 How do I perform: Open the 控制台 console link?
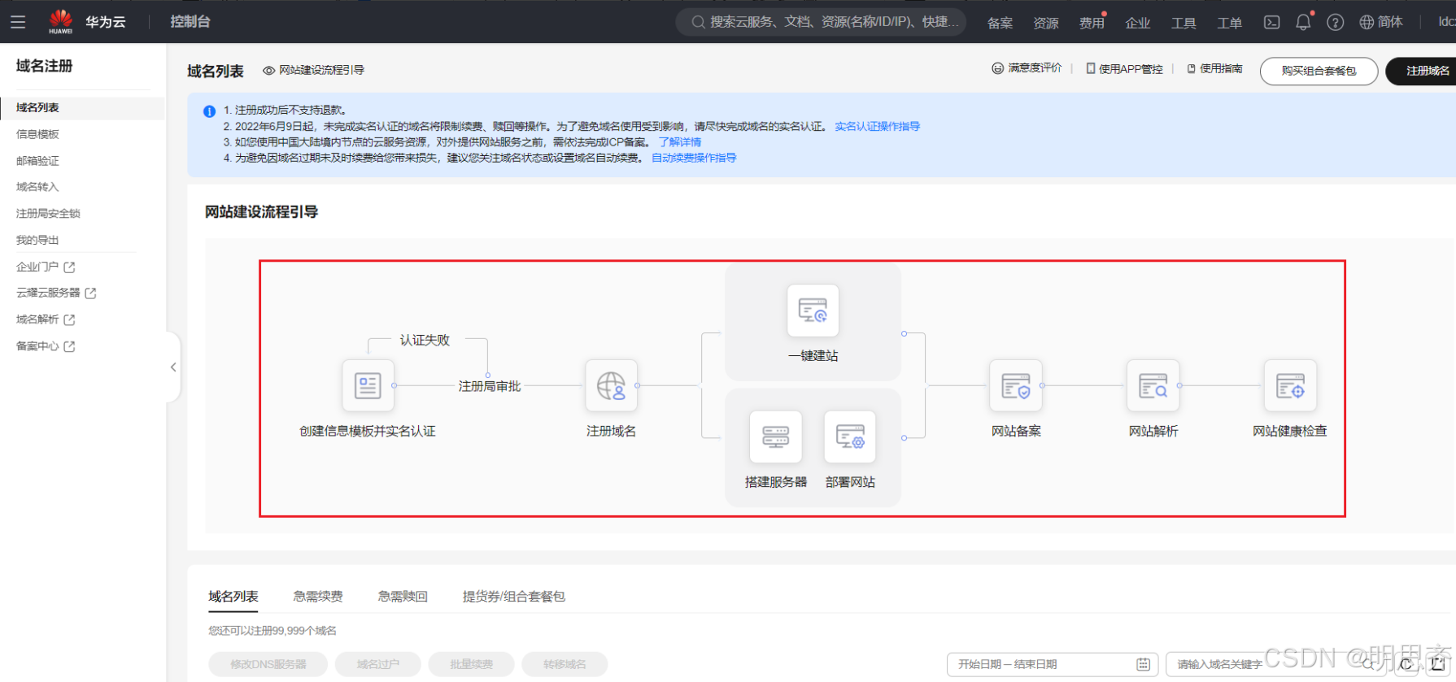[190, 22]
